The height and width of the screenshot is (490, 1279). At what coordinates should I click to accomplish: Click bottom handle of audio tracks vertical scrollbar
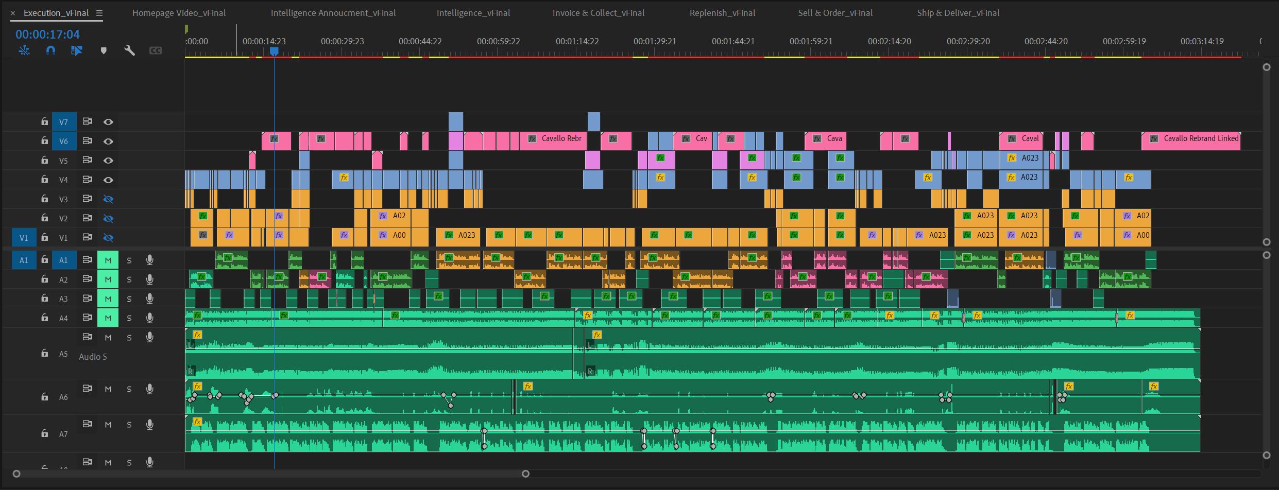coord(1267,456)
